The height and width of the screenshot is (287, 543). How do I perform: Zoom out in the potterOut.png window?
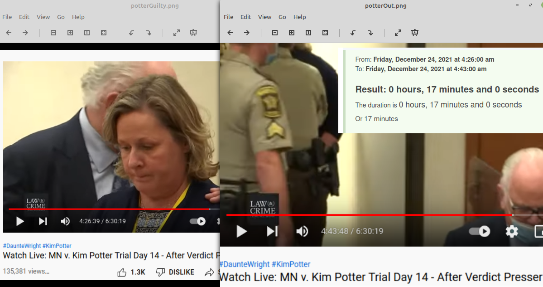click(x=275, y=33)
